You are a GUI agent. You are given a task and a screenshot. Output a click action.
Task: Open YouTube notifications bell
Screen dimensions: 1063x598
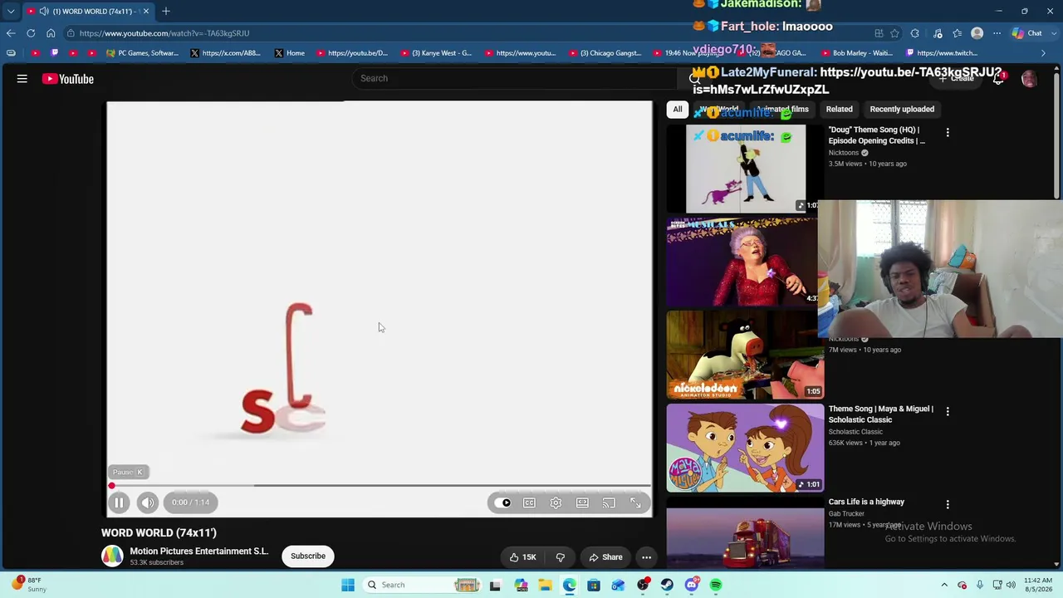[998, 79]
